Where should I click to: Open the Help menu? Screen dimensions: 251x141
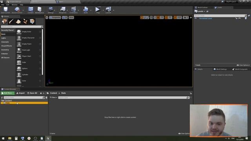point(21,5)
